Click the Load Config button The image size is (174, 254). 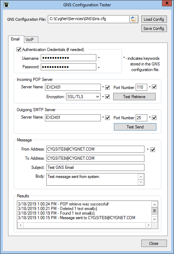154,19
